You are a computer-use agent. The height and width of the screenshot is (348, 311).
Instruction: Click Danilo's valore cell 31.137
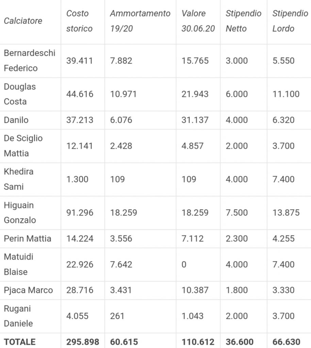[195, 120]
